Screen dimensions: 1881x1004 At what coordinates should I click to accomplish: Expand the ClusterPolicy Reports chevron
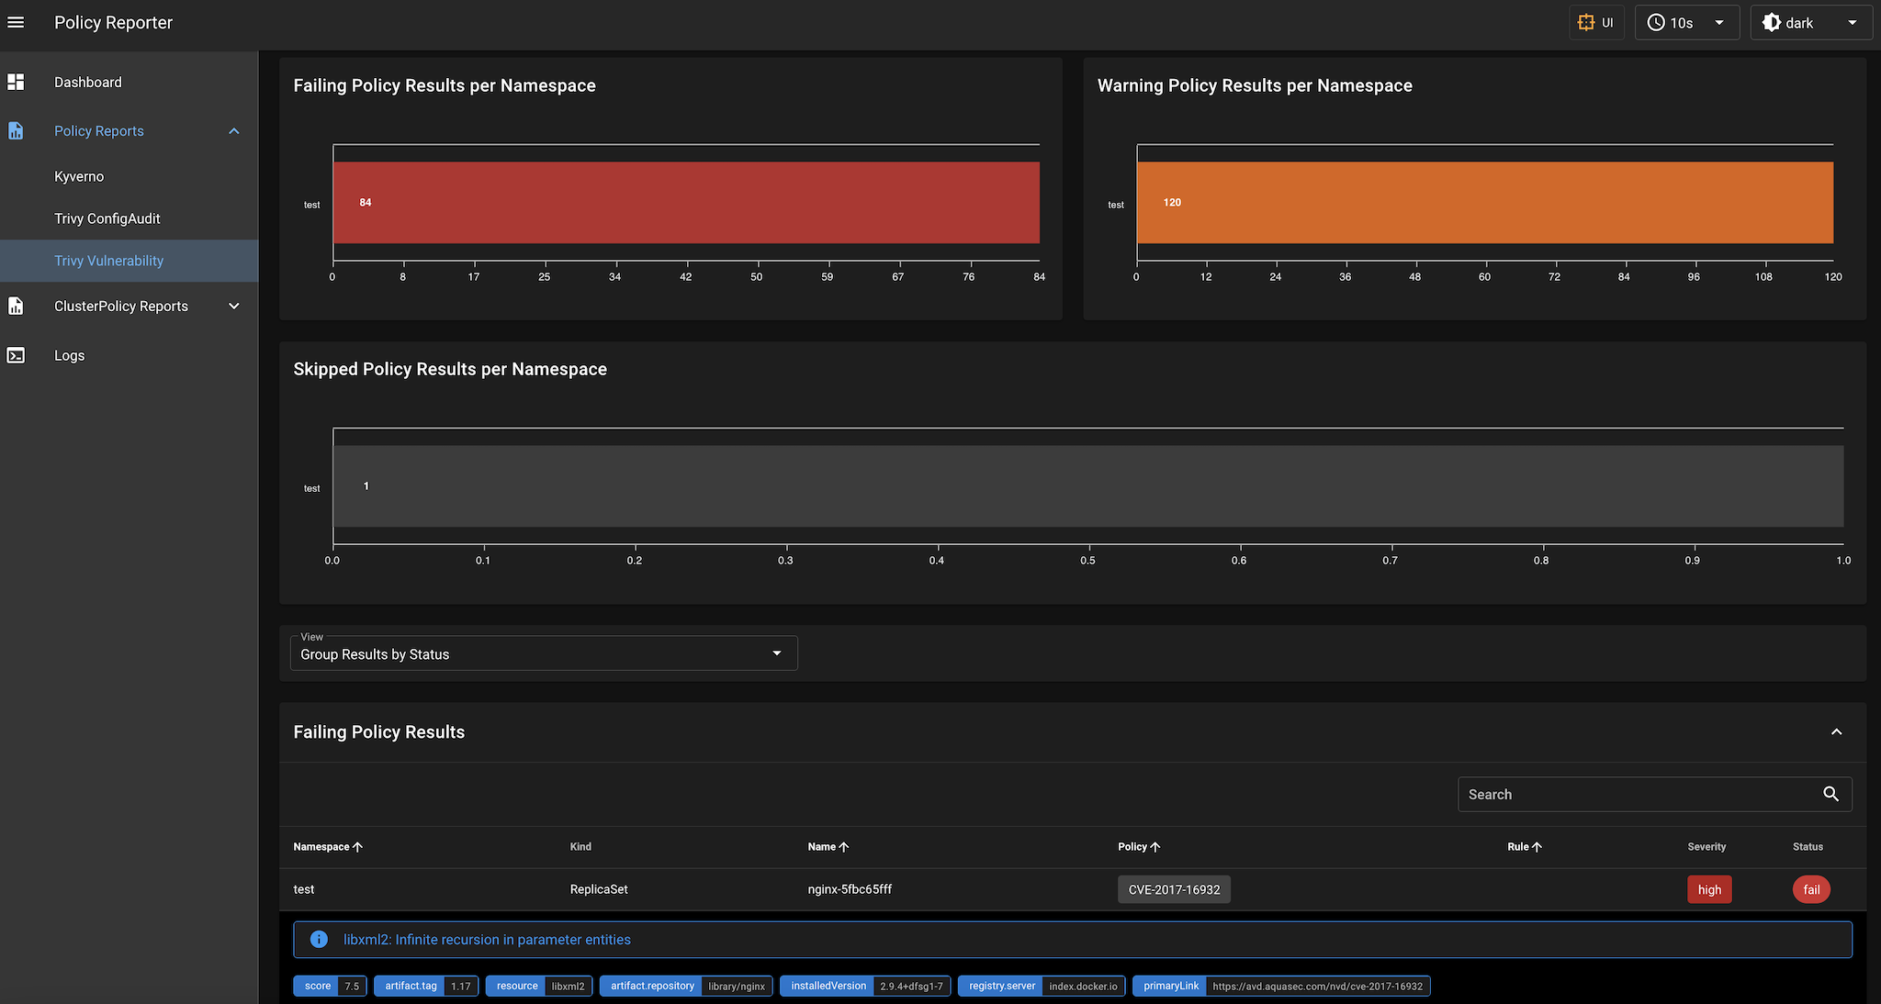[x=233, y=306]
